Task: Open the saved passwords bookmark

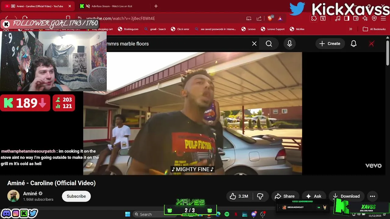Action: 215,29
